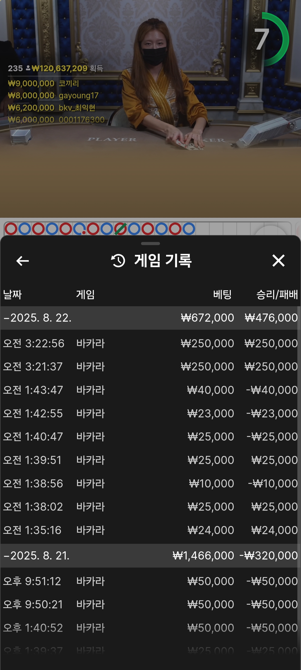This screenshot has height=670, width=301.
Task: Tap the -₩320,000 daily loss total
Action: (x=269, y=556)
